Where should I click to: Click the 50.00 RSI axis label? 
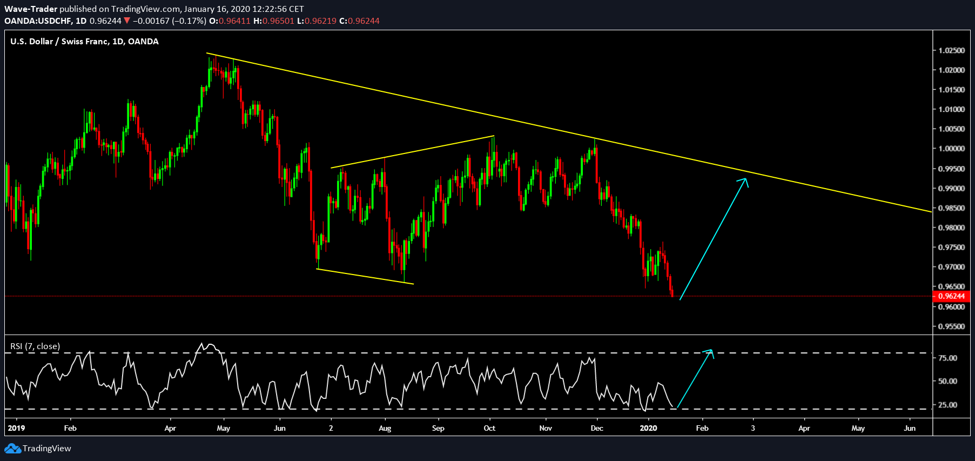[947, 381]
